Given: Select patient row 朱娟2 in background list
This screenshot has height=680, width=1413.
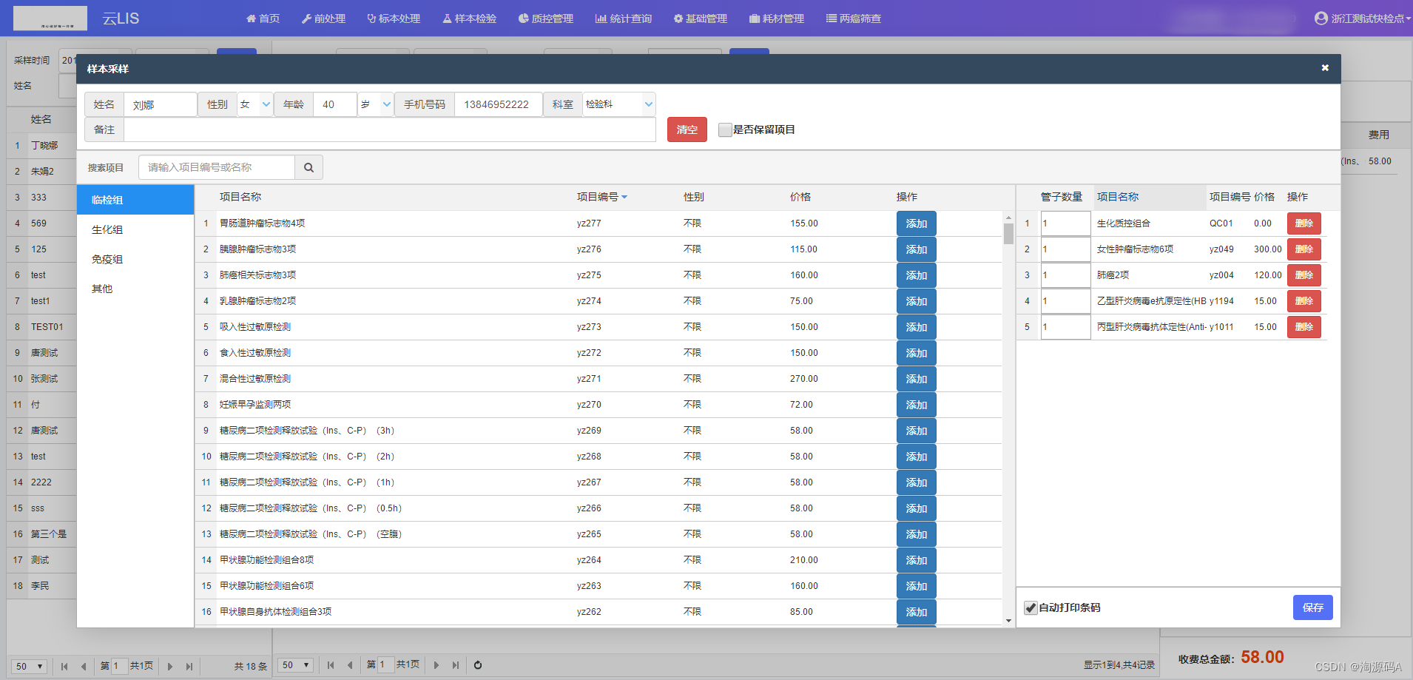Looking at the screenshot, I should click(x=42, y=172).
